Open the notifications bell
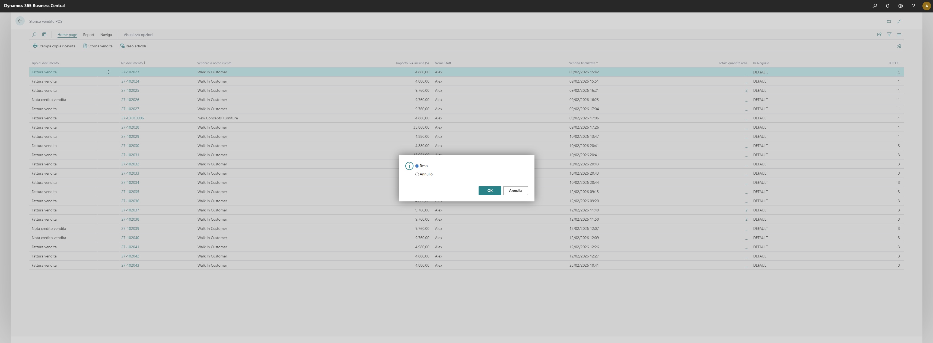Screen dimensions: 933x343 [887, 6]
